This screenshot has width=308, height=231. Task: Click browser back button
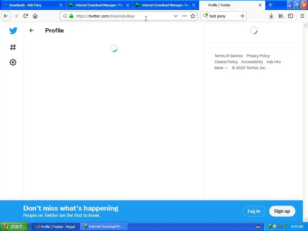pos(6,16)
